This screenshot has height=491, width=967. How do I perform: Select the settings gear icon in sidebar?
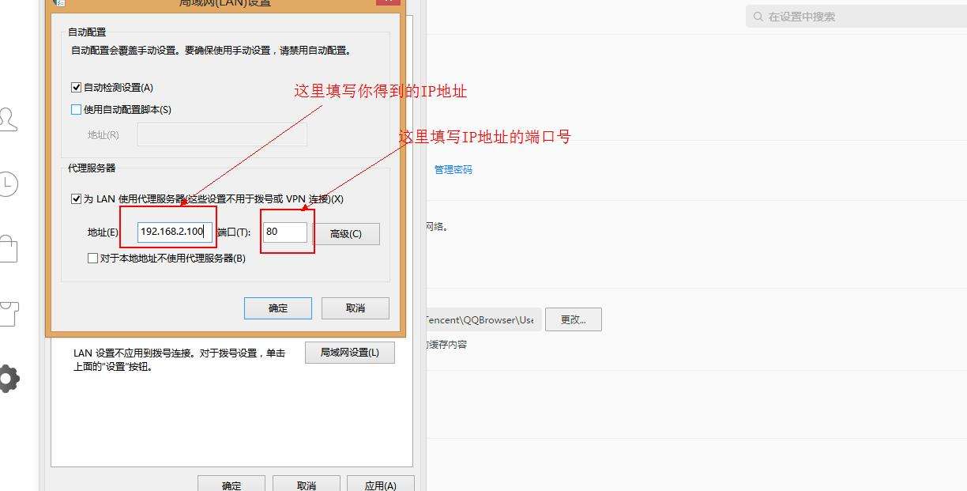[x=8, y=379]
